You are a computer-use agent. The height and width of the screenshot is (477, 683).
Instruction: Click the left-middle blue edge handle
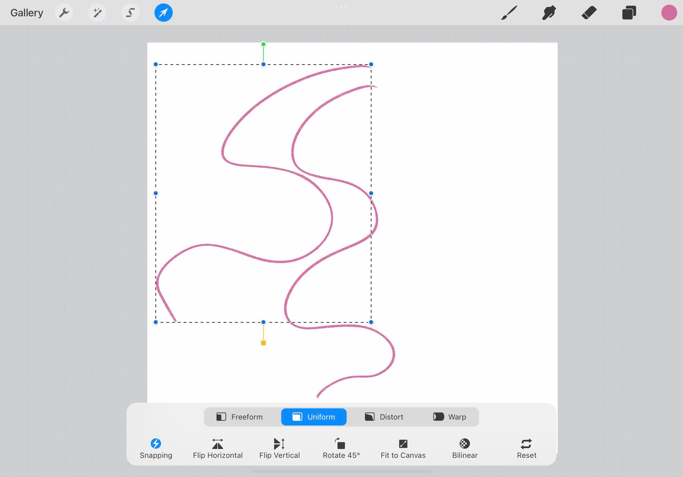click(156, 193)
